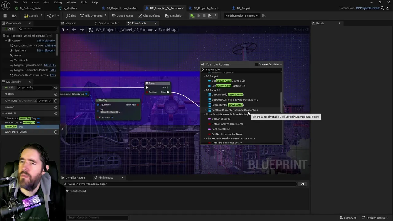Add new event dispatcher plus icon
Image resolution: width=393 pixels, height=221 pixels.
tap(56, 132)
